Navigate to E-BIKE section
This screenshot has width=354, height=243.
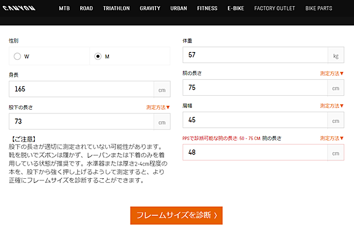tap(236, 9)
